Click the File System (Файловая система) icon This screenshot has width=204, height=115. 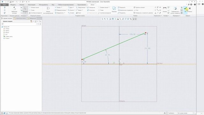14,10
